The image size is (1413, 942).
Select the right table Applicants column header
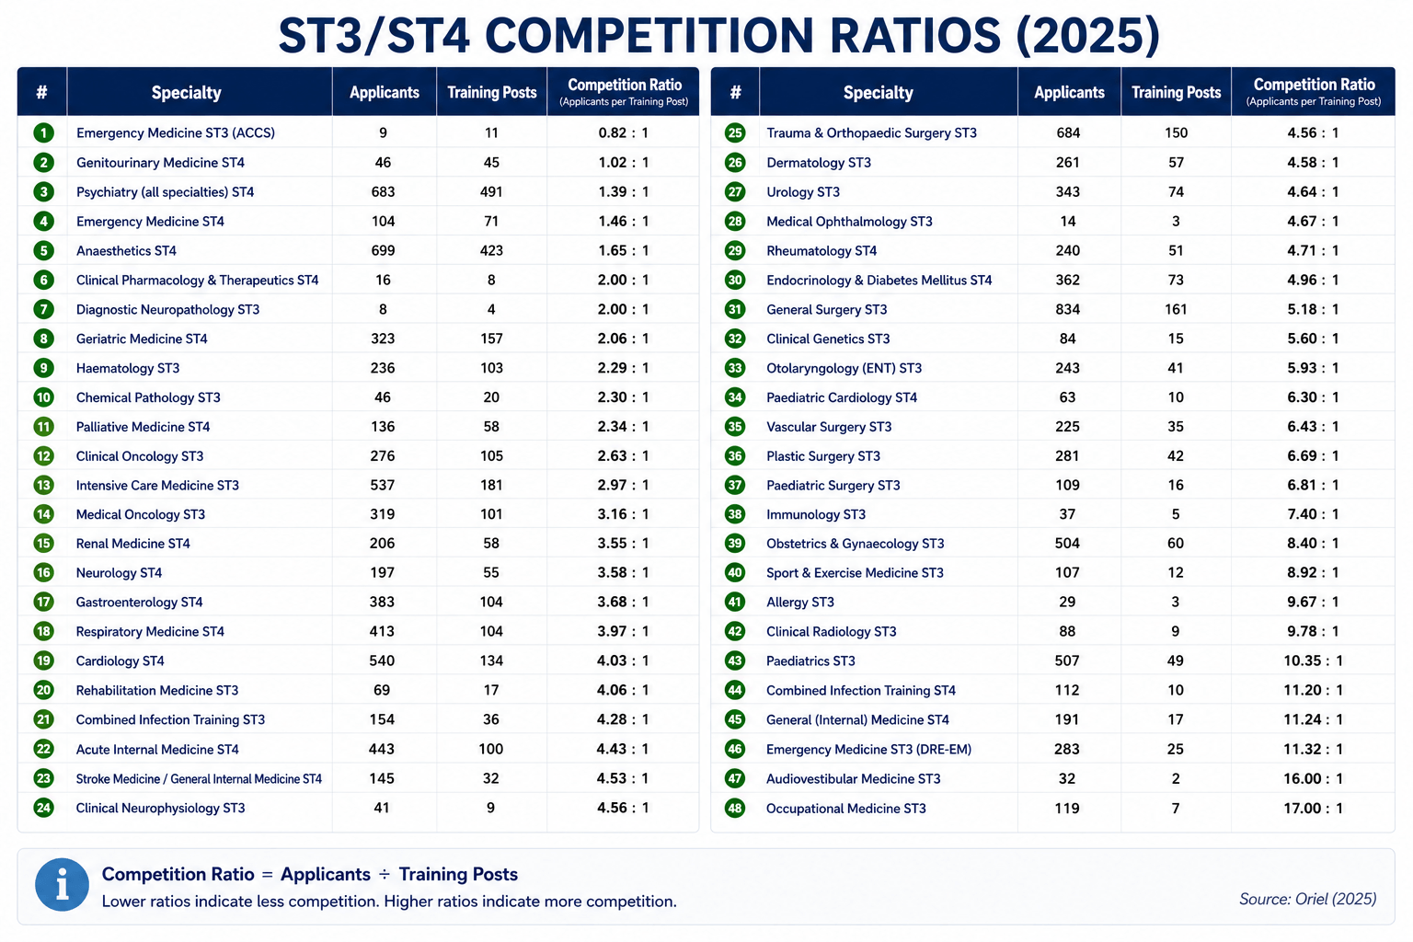(1069, 93)
